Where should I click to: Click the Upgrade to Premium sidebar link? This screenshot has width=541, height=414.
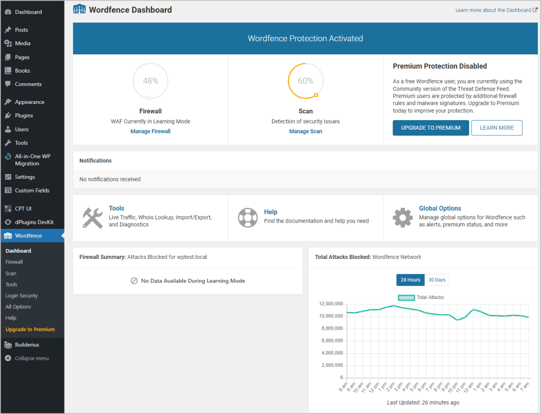point(30,329)
